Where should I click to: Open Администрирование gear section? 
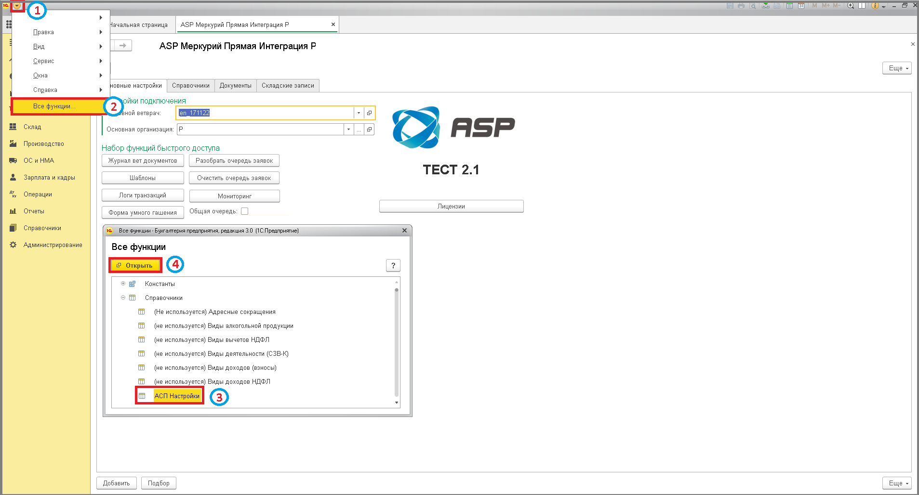53,245
